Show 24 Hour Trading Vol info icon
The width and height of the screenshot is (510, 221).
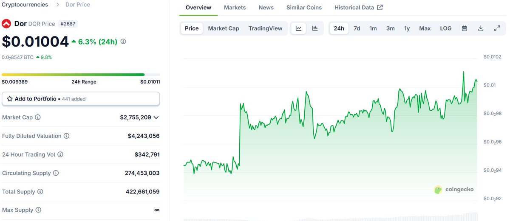(x=60, y=154)
